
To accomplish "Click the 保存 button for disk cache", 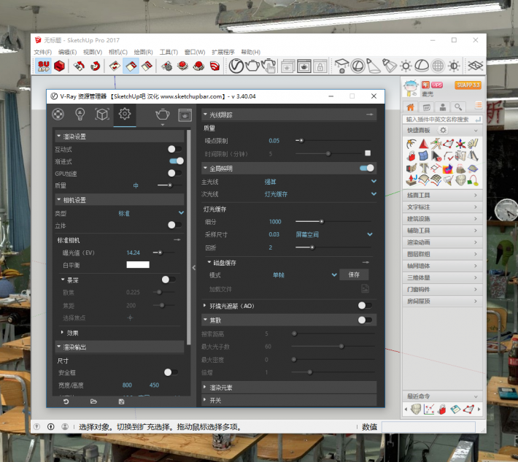I will click(x=354, y=274).
